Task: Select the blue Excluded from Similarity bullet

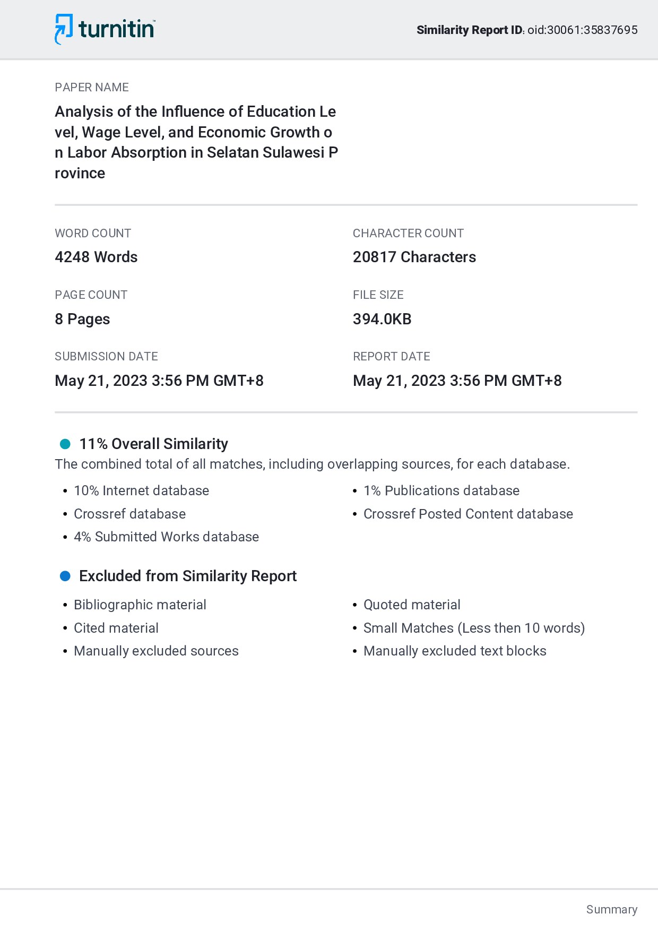Action: (x=65, y=576)
